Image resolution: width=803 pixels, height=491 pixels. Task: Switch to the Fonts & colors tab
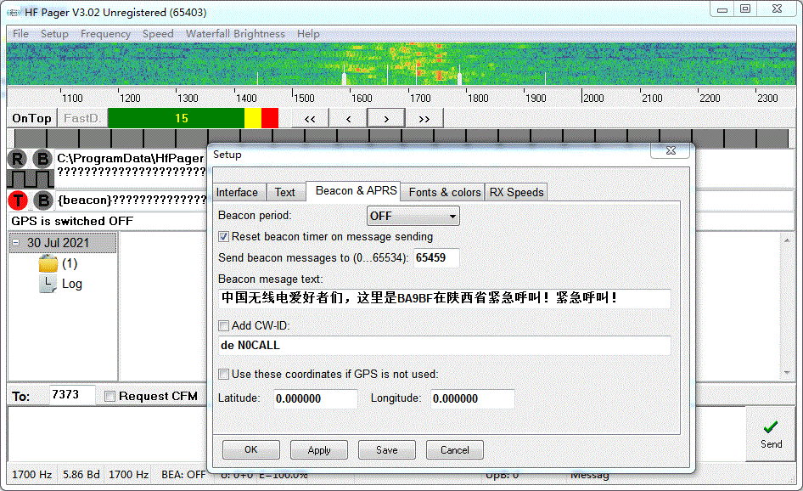coord(443,192)
